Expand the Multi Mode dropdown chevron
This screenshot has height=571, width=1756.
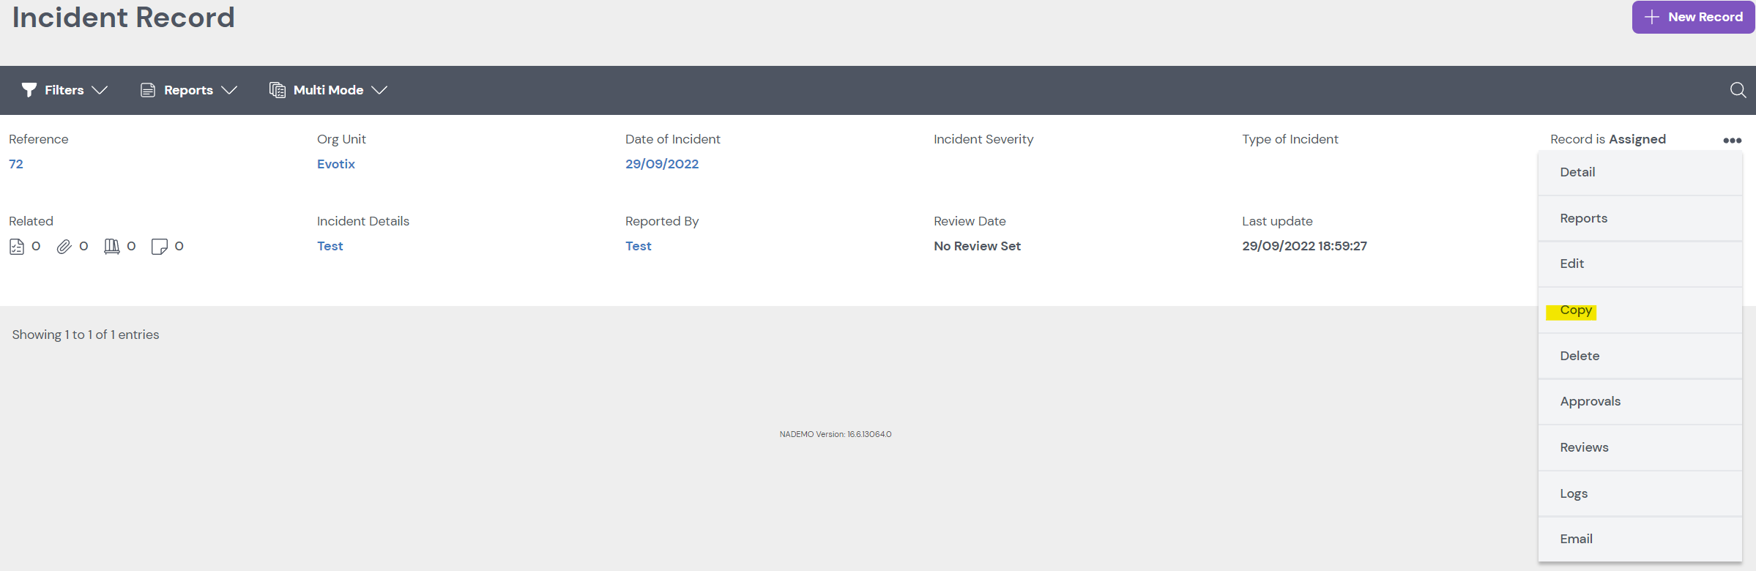coord(379,90)
